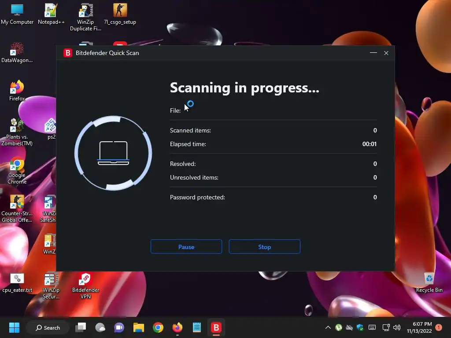
Task: Select the Google Chrome desktop shortcut
Action: [17, 171]
